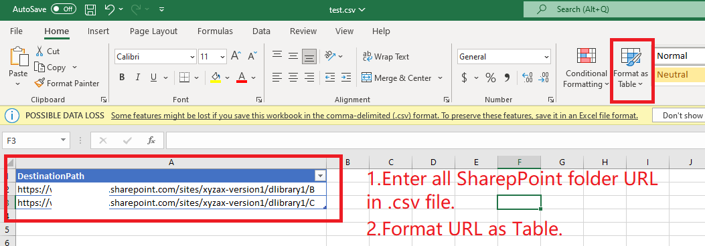Toggle Bold formatting
The height and width of the screenshot is (246, 705).
click(122, 78)
